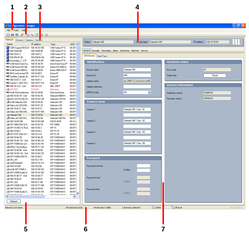Screen dimensions: 249x235
Task: Switch to the Cameras tab
Action: point(29,40)
